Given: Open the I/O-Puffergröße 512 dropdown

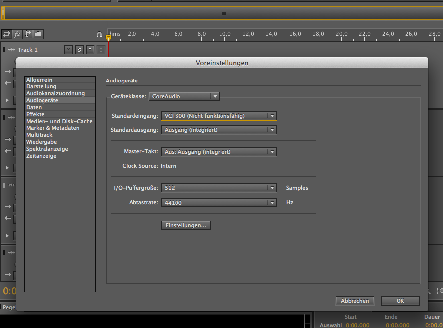Looking at the screenshot, I should (x=219, y=188).
